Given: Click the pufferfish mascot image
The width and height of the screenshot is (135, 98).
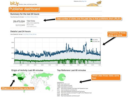Looking at the screenshot, I should pyautogui.click(x=94, y=3).
